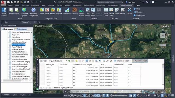This screenshot has height=98, width=175.
Task: Click the command line wrench icon
Action: click(x=69, y=92)
